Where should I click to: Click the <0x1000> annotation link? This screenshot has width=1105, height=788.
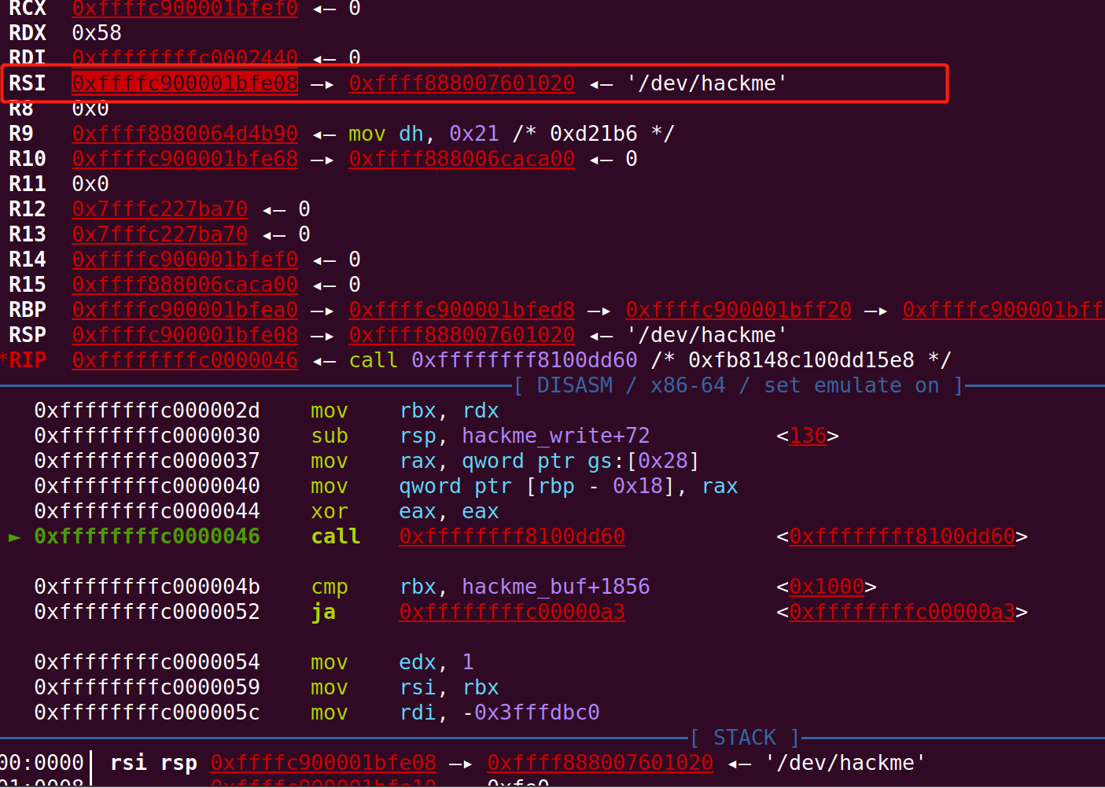(x=827, y=587)
